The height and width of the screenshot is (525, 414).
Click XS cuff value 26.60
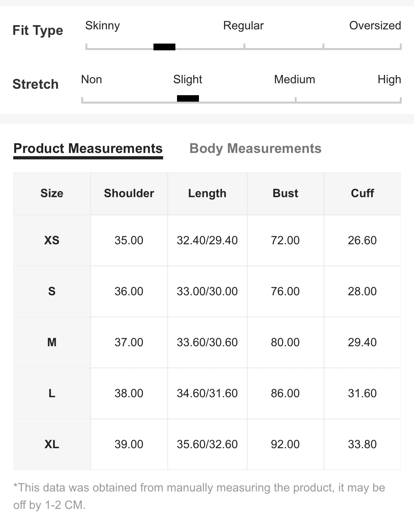[x=362, y=240]
